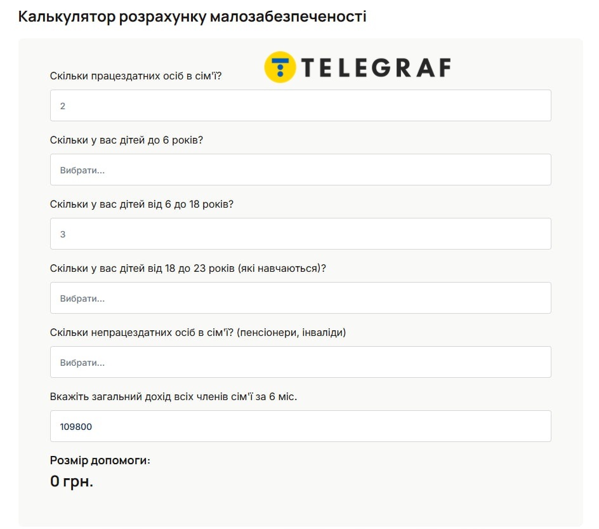Expand the students aged 18 to 23 dropdown
The width and height of the screenshot is (599, 529).
tap(300, 298)
